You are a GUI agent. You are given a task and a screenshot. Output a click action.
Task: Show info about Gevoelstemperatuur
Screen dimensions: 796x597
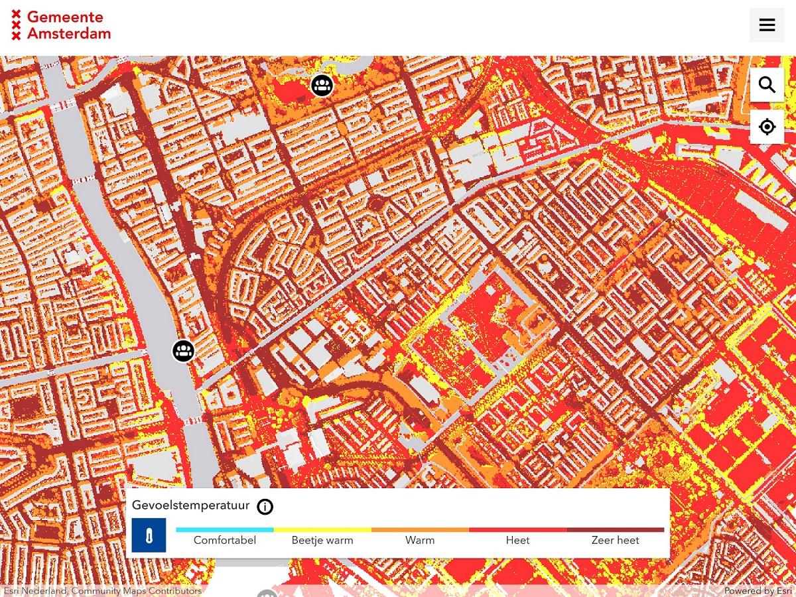(265, 507)
